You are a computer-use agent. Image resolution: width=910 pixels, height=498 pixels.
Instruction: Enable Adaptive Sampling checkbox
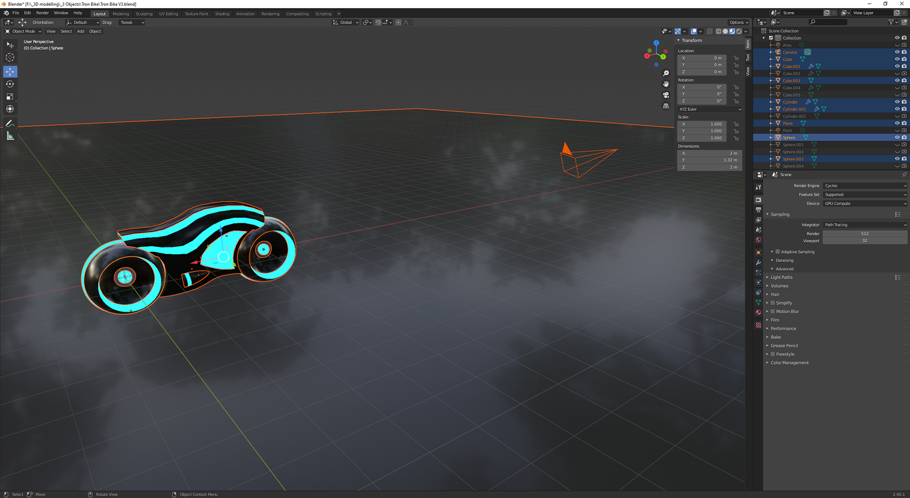click(x=777, y=252)
